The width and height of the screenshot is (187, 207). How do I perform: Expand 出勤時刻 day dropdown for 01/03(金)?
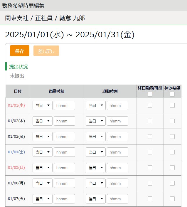(43, 137)
